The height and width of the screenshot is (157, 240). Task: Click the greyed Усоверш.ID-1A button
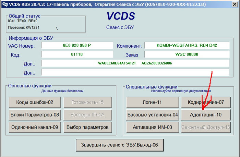click(x=88, y=114)
